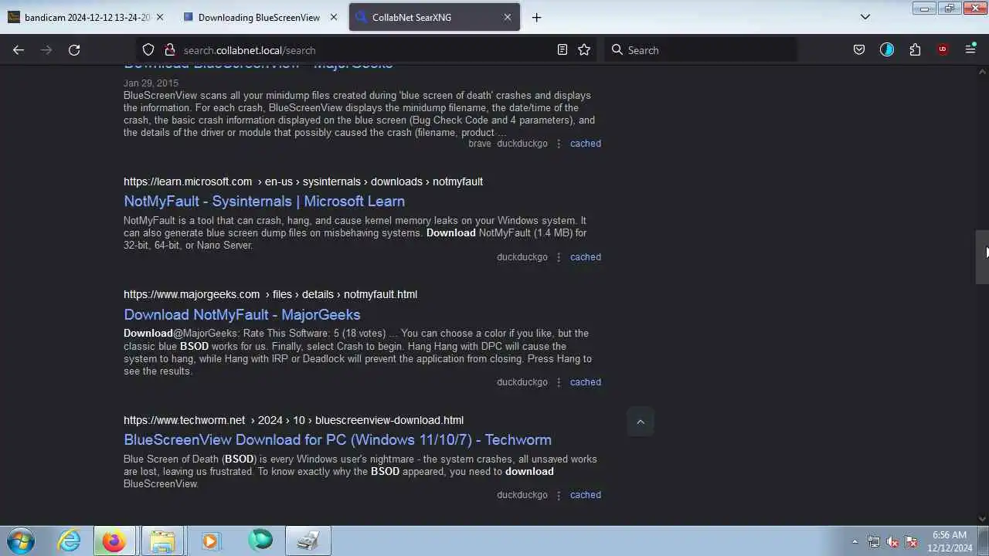Go back to the previous page

(x=19, y=49)
